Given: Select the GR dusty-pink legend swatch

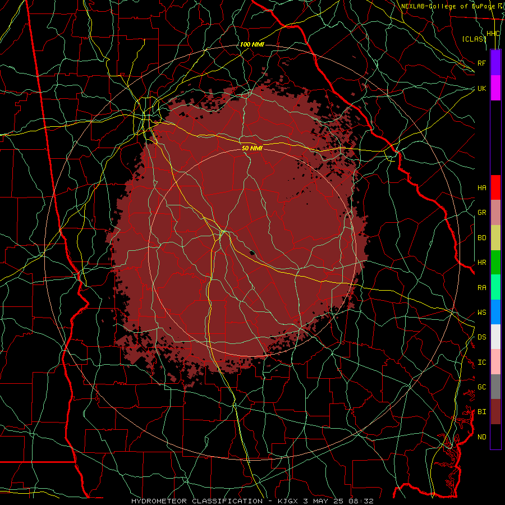Looking at the screenshot, I should [495, 213].
